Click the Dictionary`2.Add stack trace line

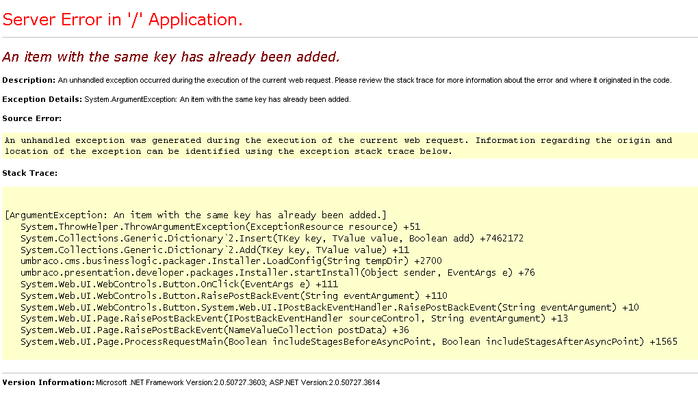point(214,250)
